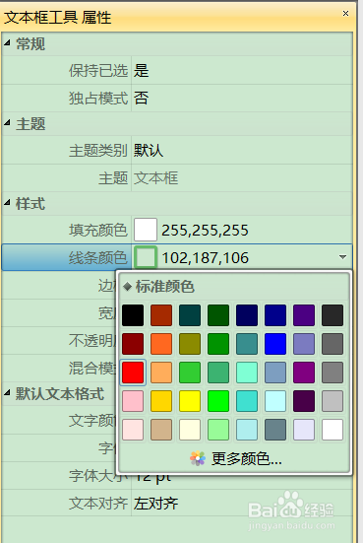363x543 pixels.
Task: Pick the light sandy-orange swatch
Action: pos(161,373)
